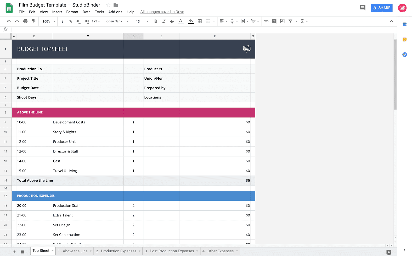Screen dimensions: 412x256
Task: Decrease decimal places icon
Action: click(x=78, y=21)
